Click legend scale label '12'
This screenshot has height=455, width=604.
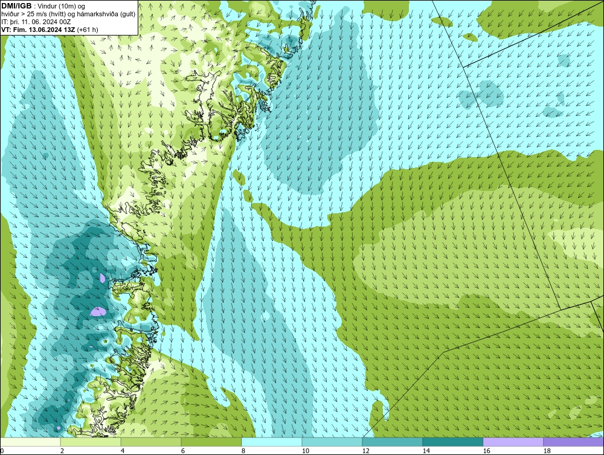tap(366, 451)
